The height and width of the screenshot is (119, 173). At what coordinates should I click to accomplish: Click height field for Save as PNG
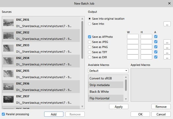tap(146, 47)
